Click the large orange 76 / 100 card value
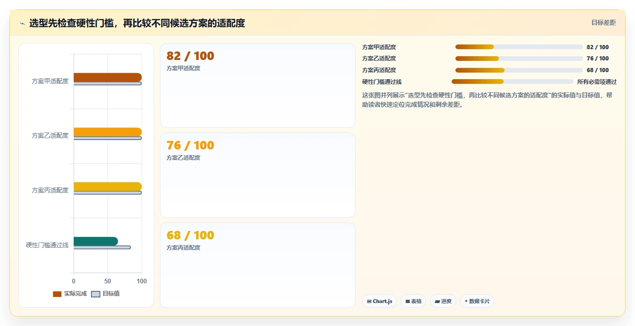 click(190, 145)
